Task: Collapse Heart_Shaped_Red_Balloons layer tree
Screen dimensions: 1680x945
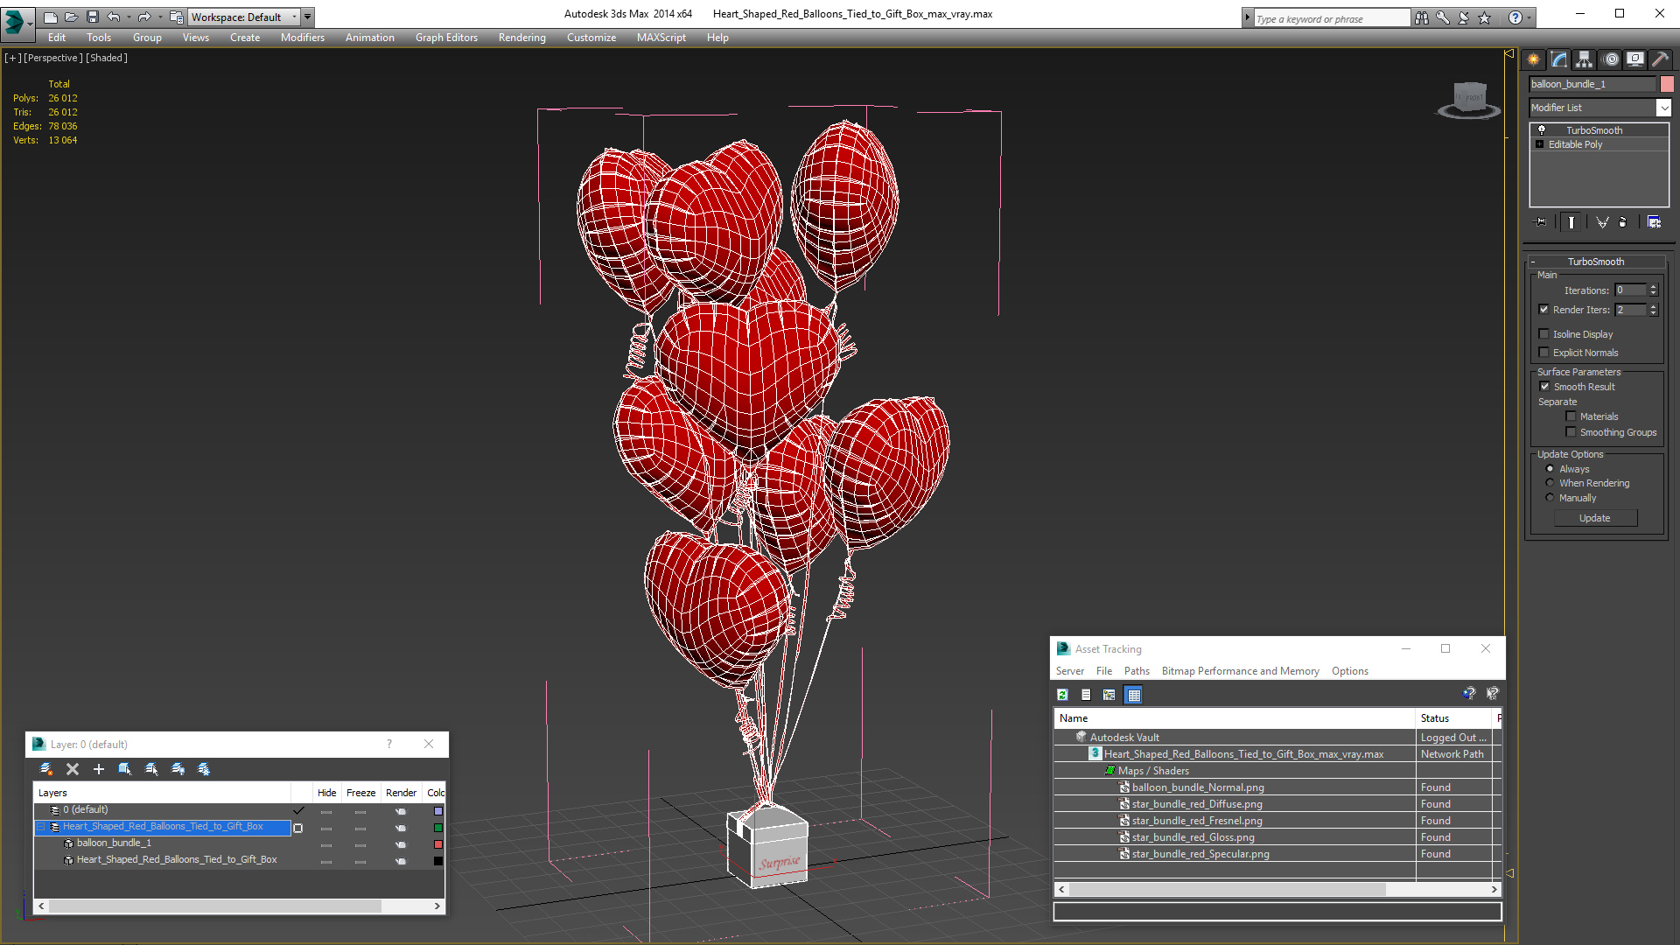Action: tap(40, 827)
